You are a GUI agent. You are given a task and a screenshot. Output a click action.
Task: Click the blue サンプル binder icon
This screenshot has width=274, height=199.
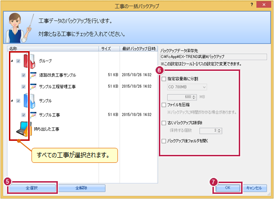pos(29,101)
